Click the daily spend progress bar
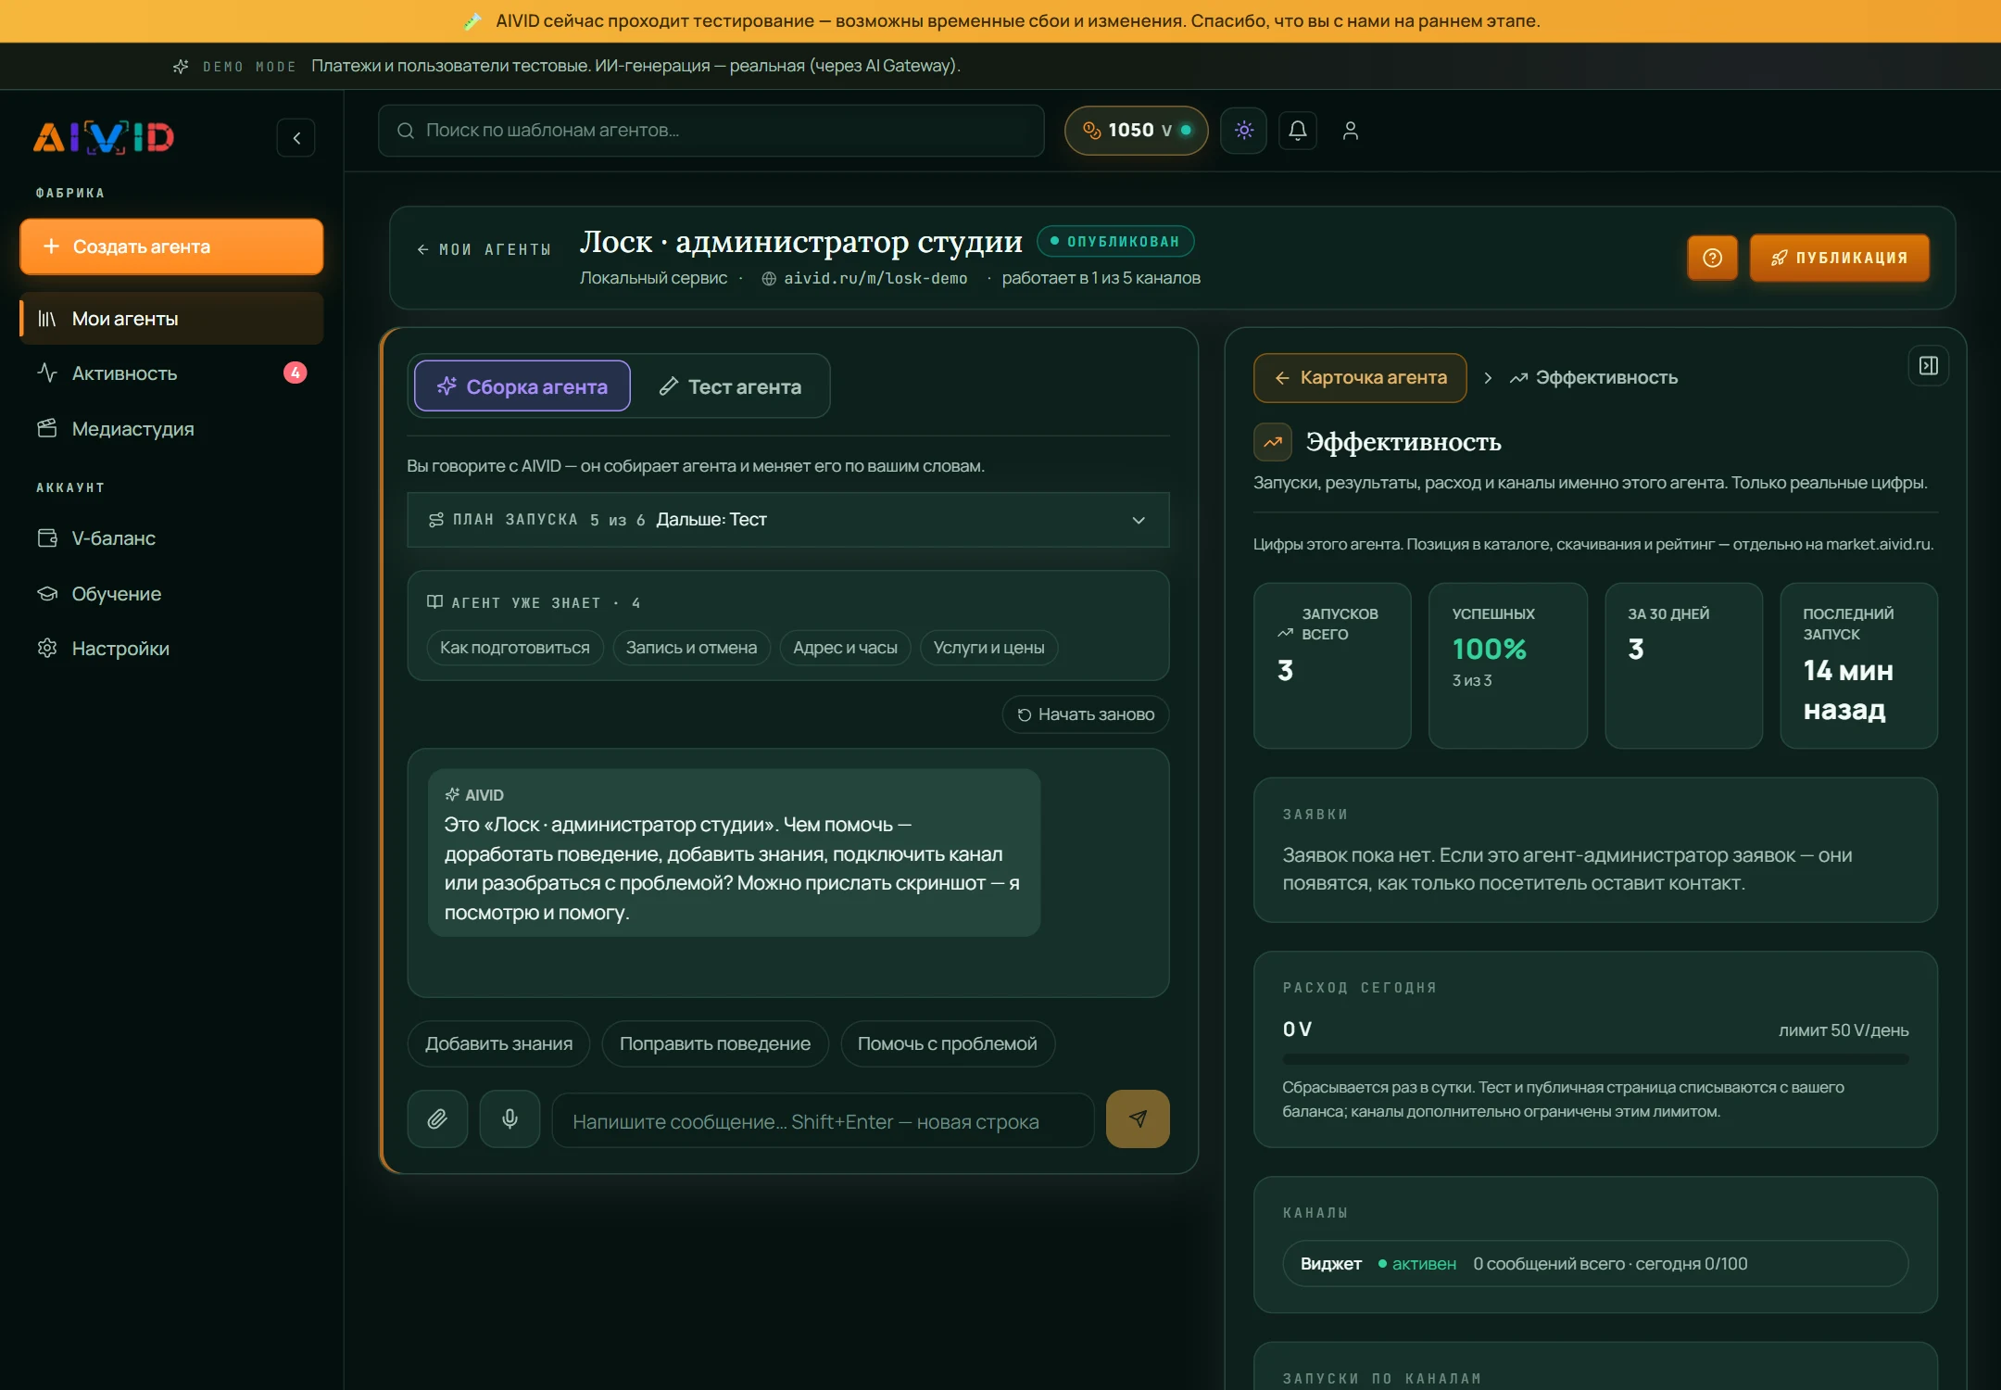 click(x=1595, y=1058)
